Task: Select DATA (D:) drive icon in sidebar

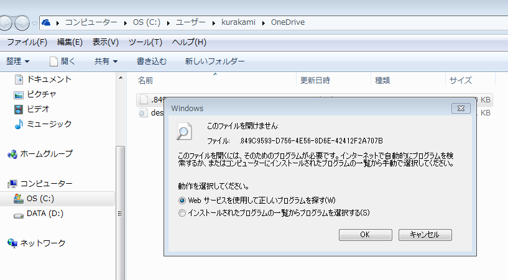Action: tap(19, 215)
